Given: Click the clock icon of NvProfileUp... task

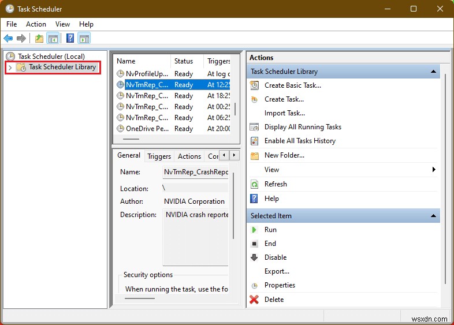Looking at the screenshot, I should [120, 73].
